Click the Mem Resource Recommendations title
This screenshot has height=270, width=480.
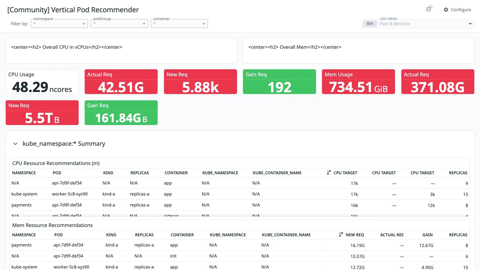[52, 225]
